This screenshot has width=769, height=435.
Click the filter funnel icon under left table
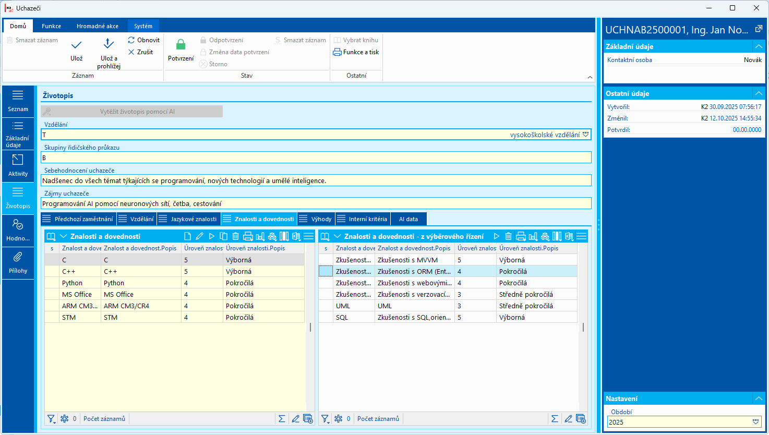pos(51,418)
